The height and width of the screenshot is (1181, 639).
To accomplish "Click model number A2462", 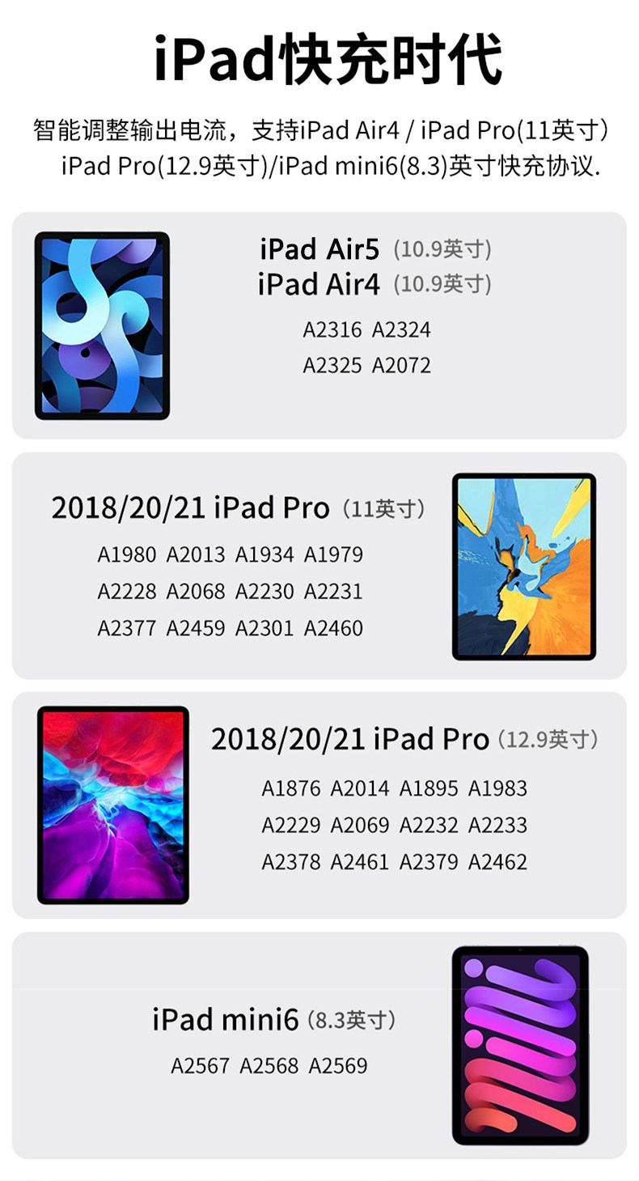I will pyautogui.click(x=497, y=861).
